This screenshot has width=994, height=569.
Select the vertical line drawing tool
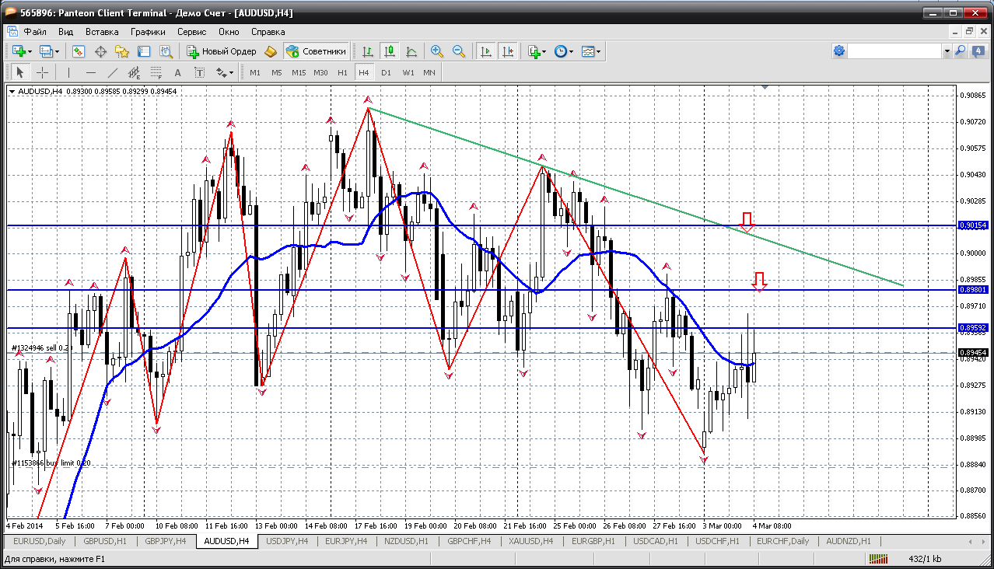click(69, 72)
